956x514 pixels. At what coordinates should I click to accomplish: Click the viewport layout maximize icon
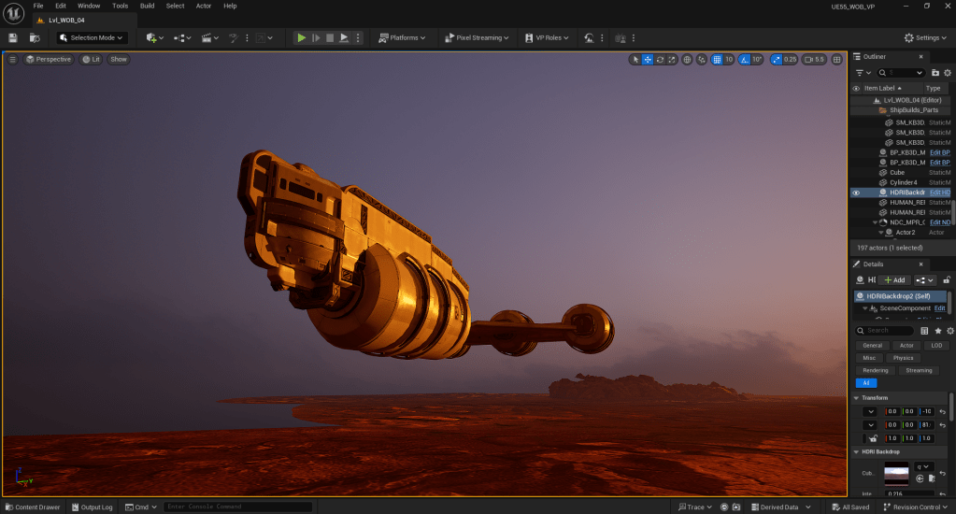click(837, 59)
